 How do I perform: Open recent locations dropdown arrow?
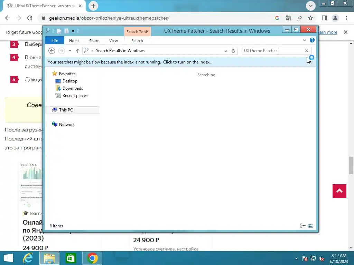point(70,51)
